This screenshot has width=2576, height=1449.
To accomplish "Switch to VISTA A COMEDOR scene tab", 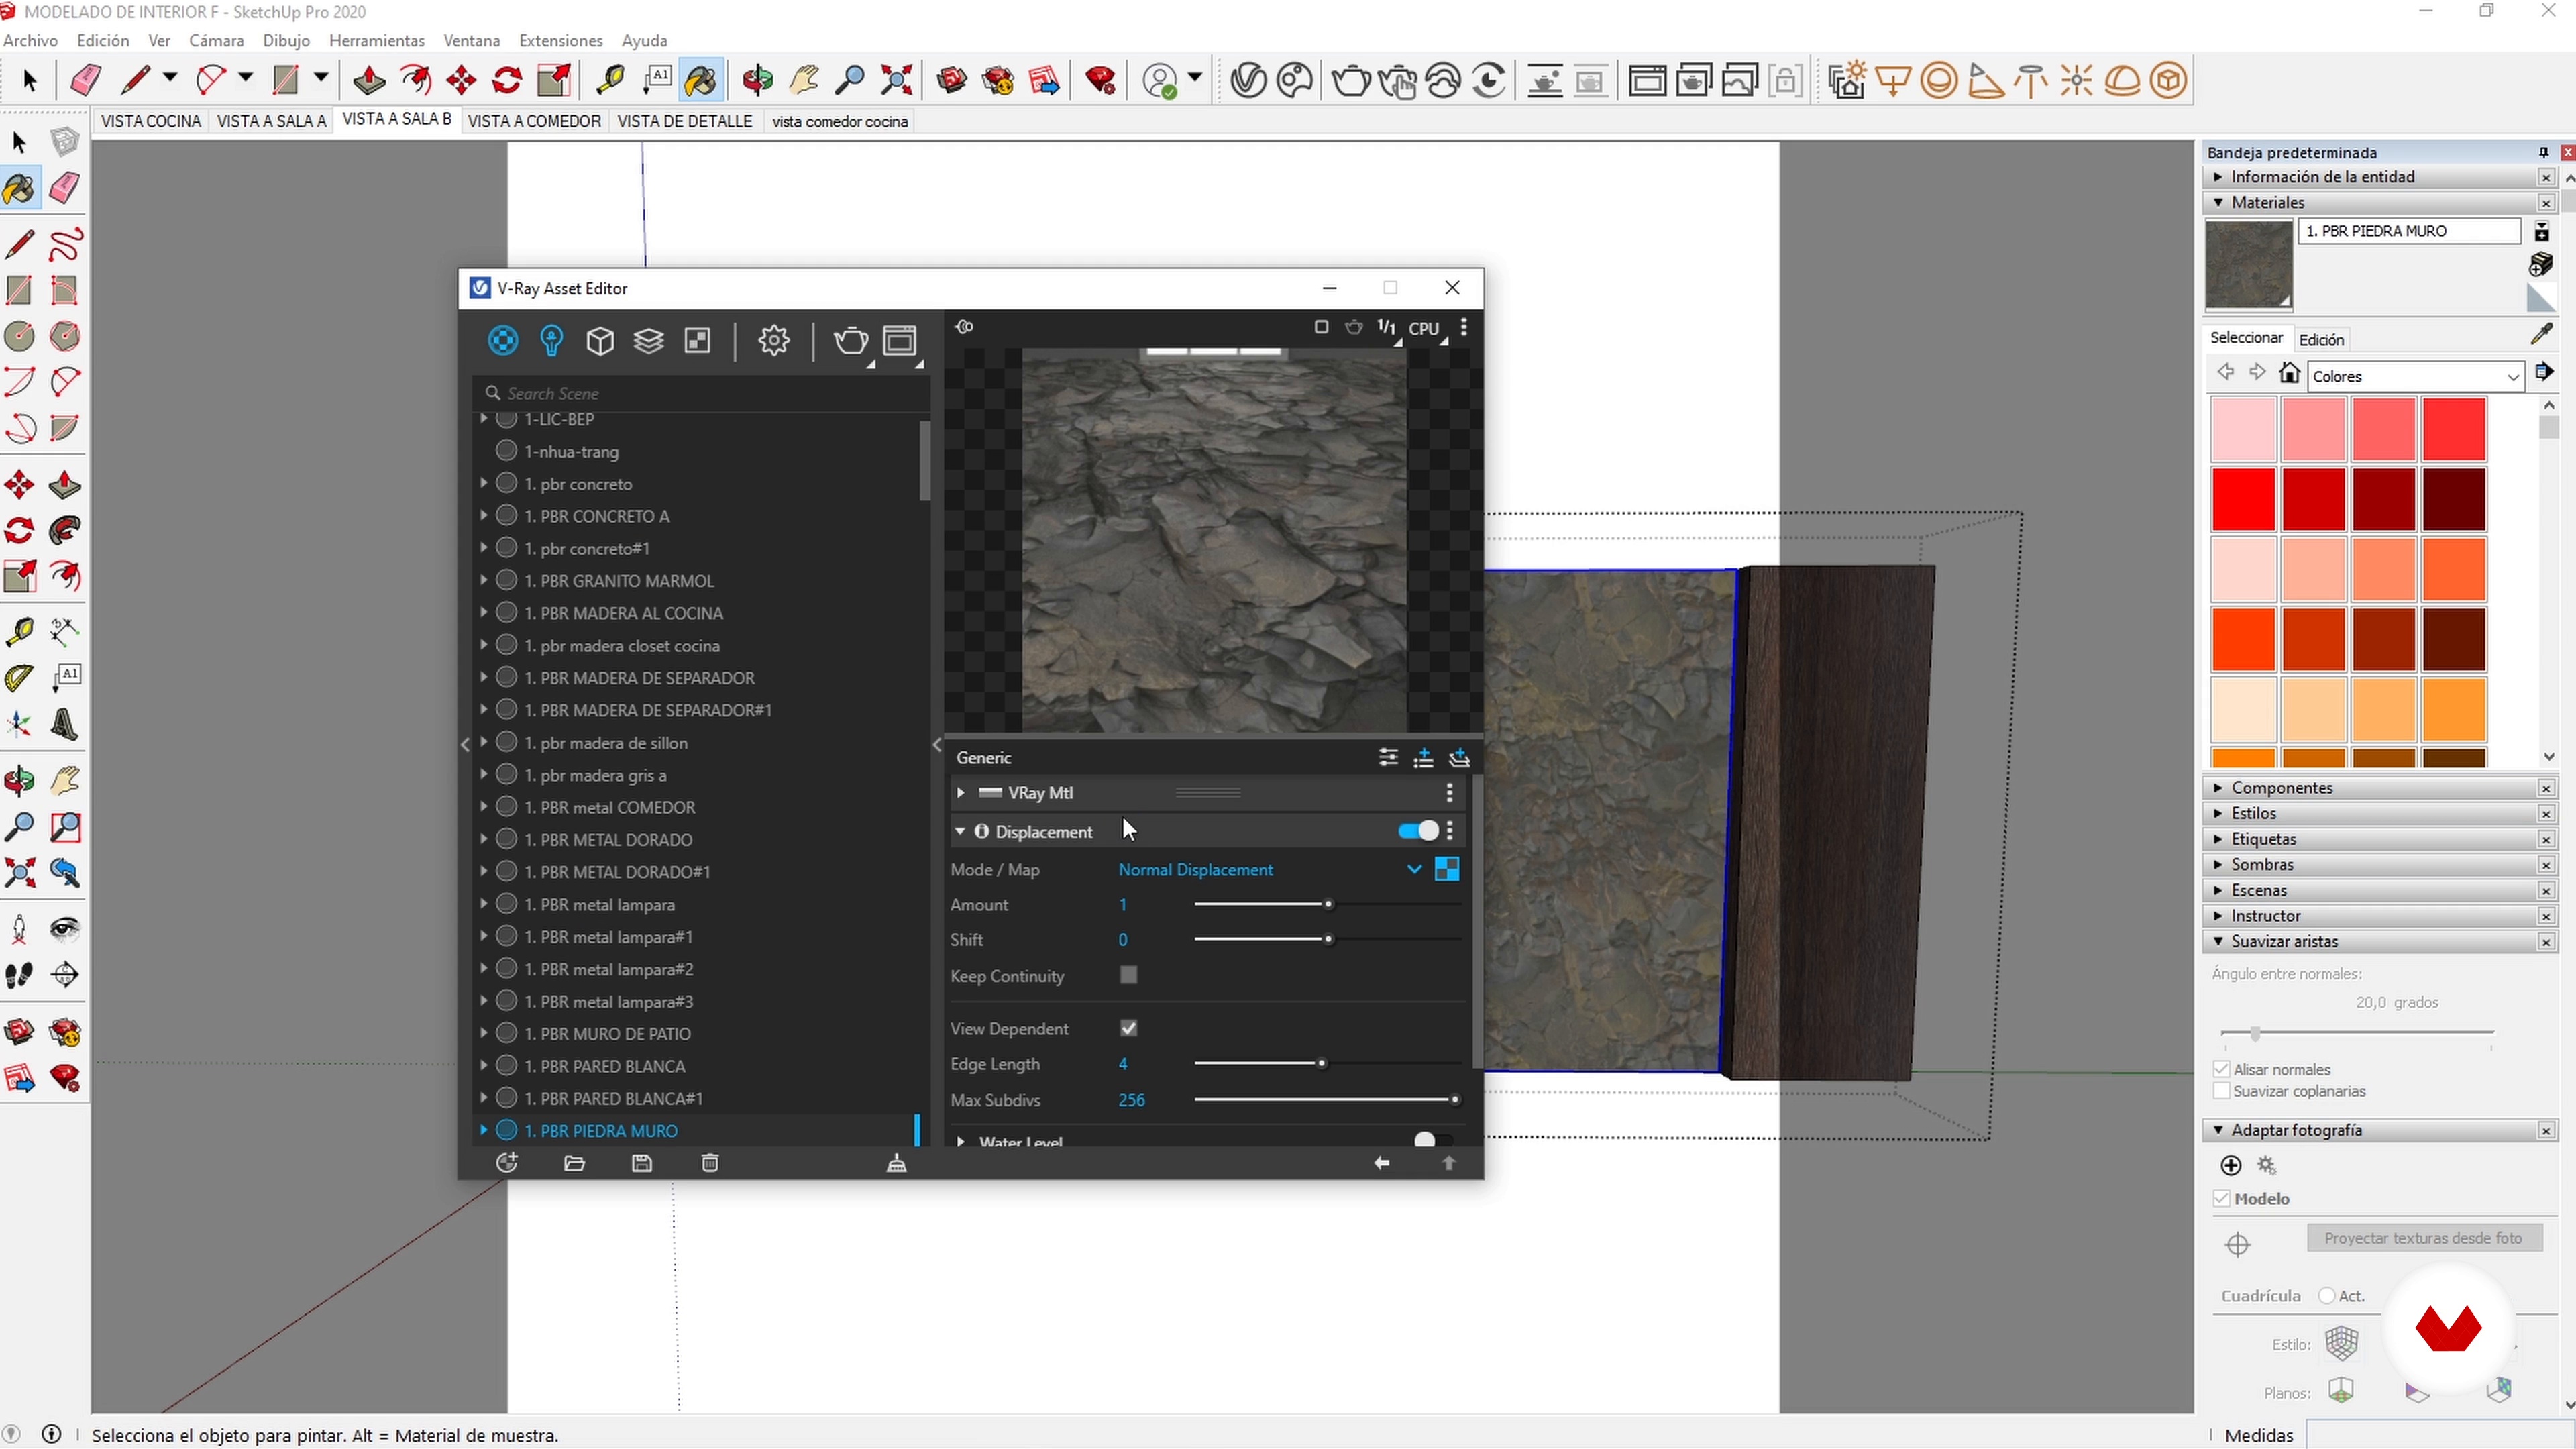I will 534,121.
